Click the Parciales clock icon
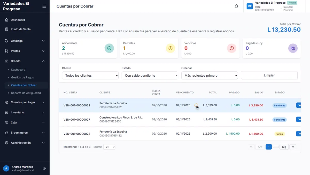This screenshot has height=175, width=310. coord(171,48)
